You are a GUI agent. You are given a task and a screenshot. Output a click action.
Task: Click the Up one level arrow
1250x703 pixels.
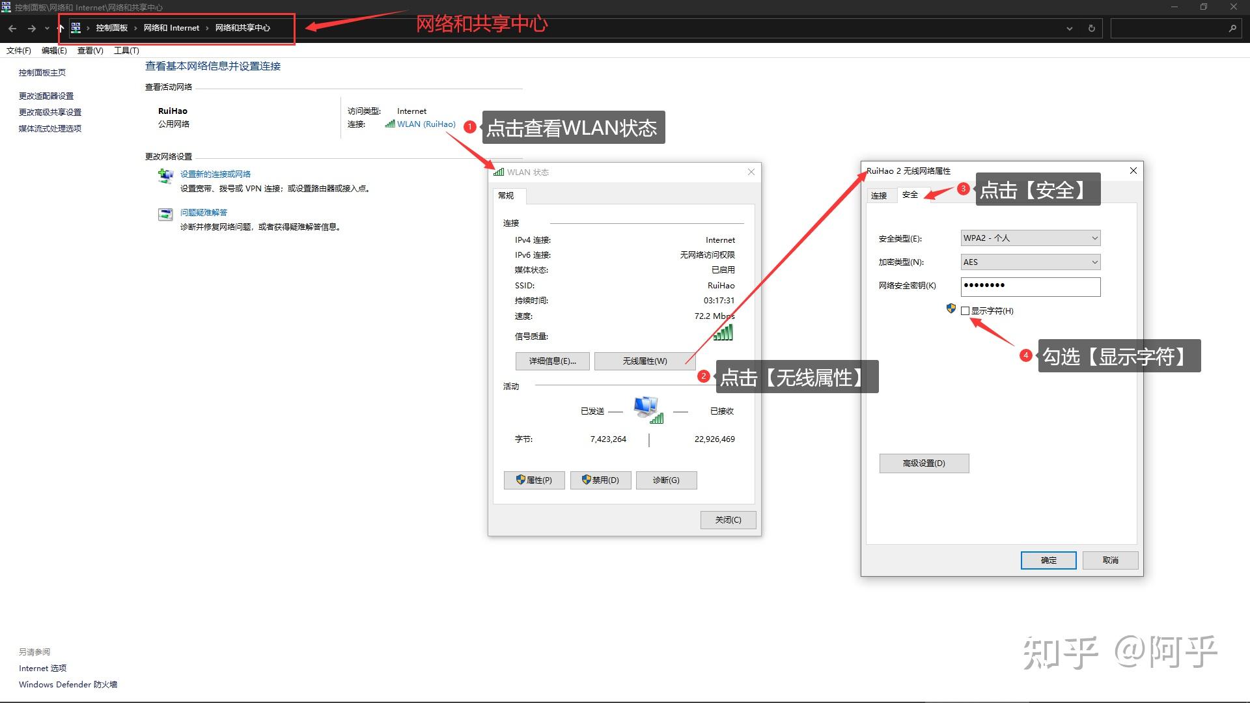pyautogui.click(x=61, y=28)
